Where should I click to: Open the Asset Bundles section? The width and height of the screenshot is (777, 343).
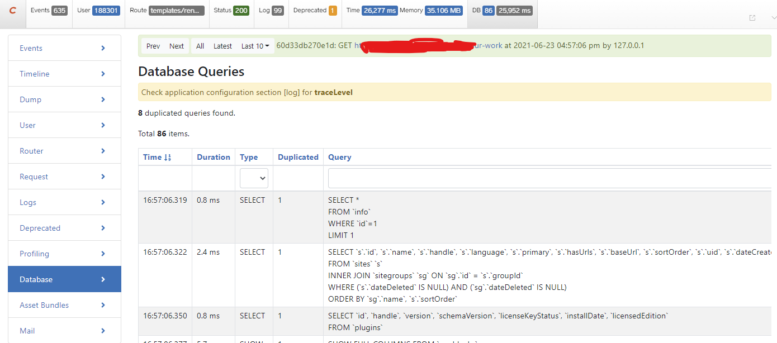pyautogui.click(x=64, y=304)
